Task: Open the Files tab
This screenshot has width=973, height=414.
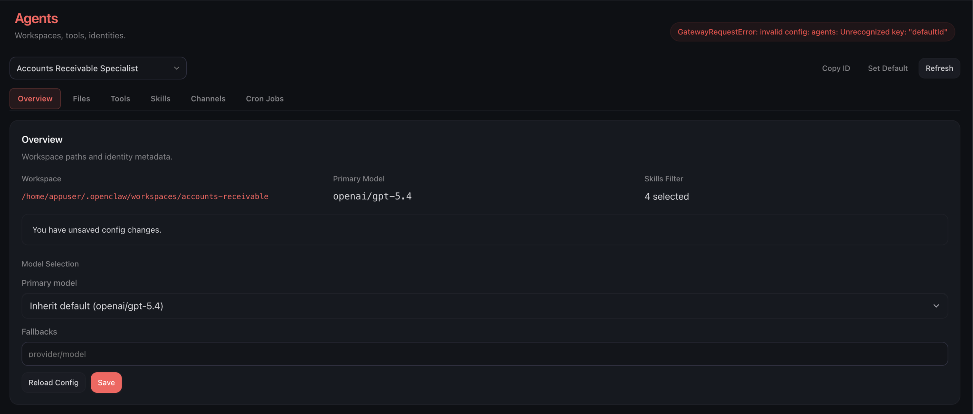Action: 81,98
